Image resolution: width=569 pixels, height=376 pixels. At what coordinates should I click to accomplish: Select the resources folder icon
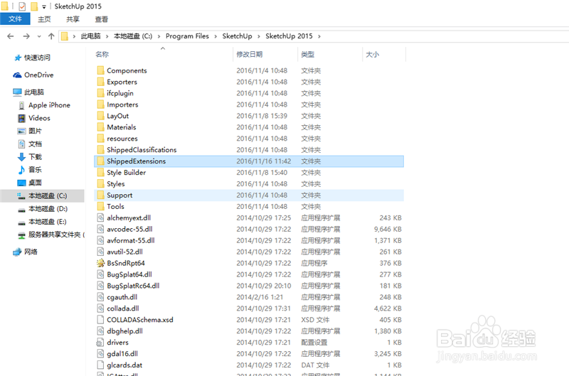100,139
